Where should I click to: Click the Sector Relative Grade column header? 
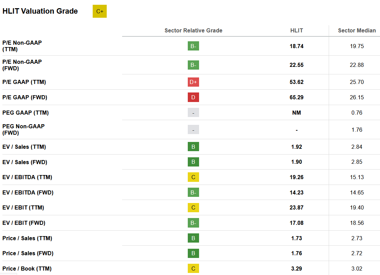click(193, 30)
